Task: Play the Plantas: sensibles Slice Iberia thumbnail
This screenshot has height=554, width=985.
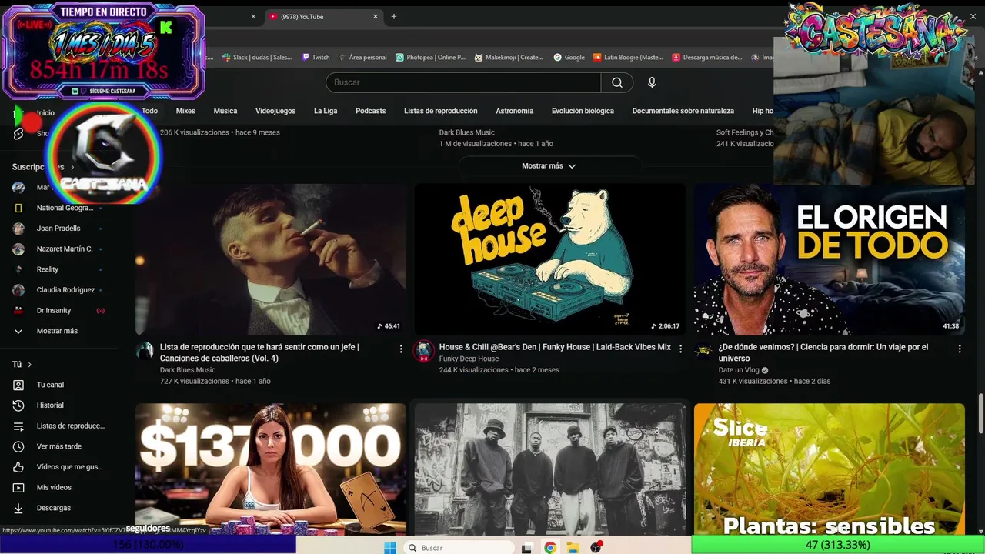Action: (830, 469)
